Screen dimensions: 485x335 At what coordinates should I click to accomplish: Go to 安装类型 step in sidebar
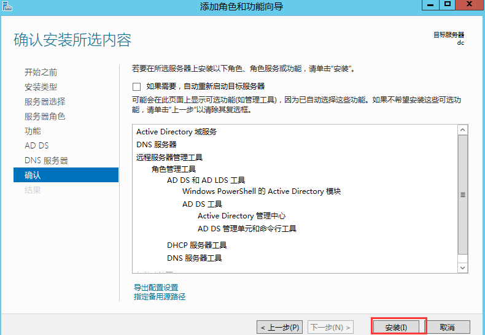(x=41, y=87)
